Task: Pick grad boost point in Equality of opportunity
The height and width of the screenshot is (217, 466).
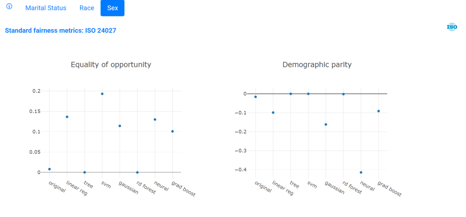Action: [173, 131]
